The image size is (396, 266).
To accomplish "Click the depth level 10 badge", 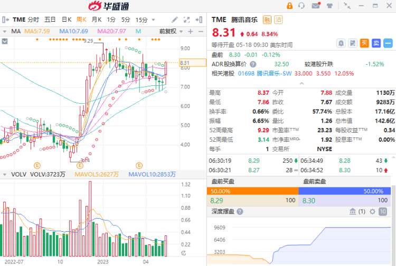I will click(x=383, y=212).
